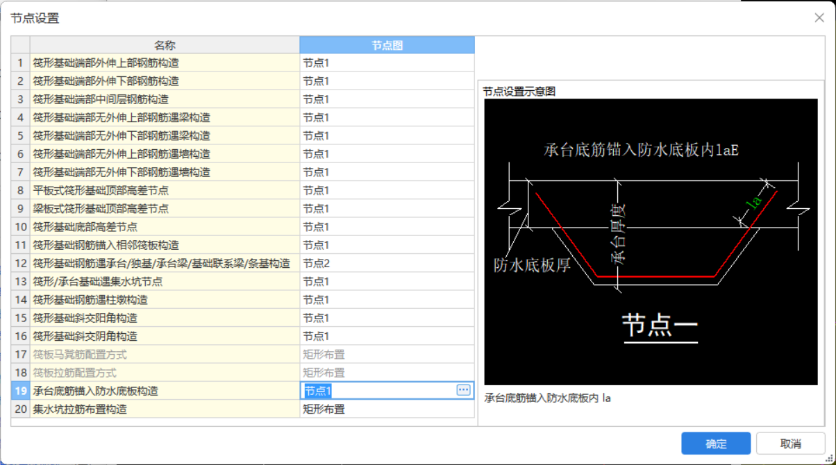Click the 名称 column header
Viewport: 836px width, 465px height.
tap(165, 45)
